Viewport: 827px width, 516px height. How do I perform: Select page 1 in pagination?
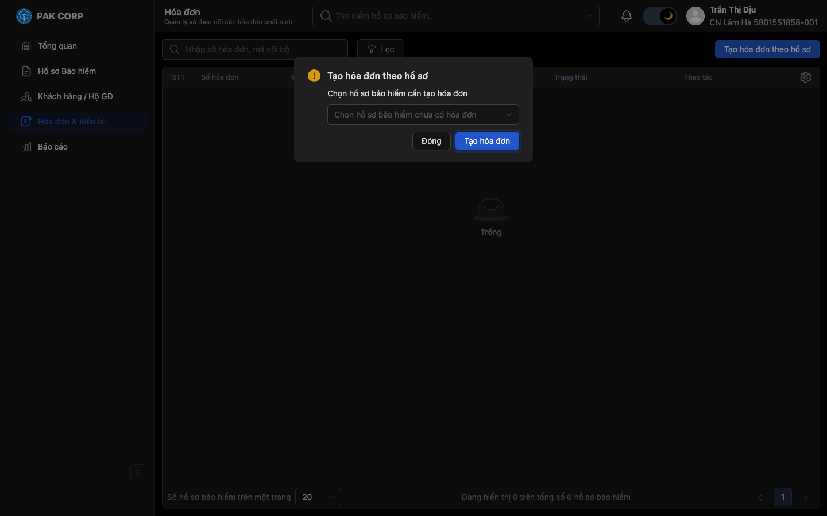783,497
